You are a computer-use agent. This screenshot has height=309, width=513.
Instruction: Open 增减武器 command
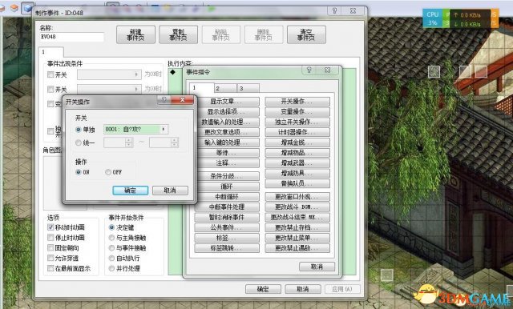click(x=297, y=163)
